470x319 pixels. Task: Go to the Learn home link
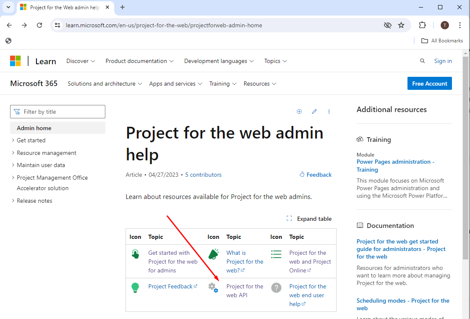(46, 61)
